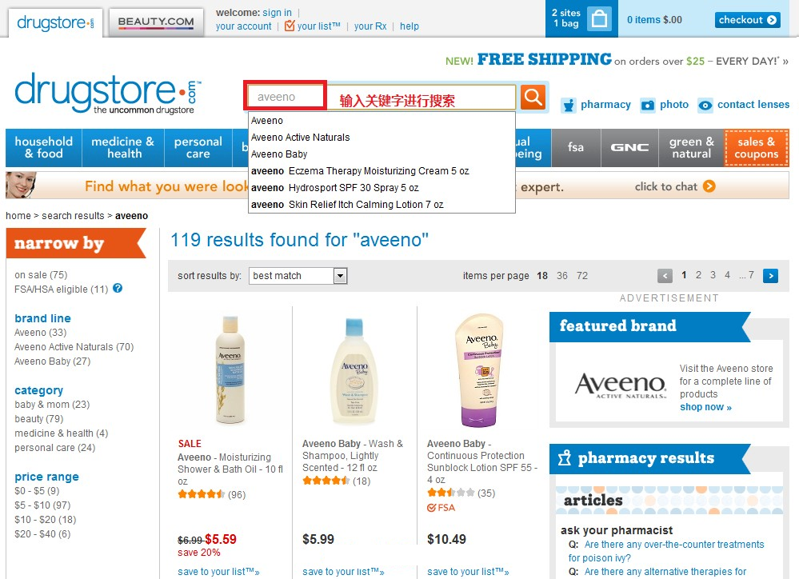Open Aveeno Baby sunblock lotion thumbnail

(480, 370)
